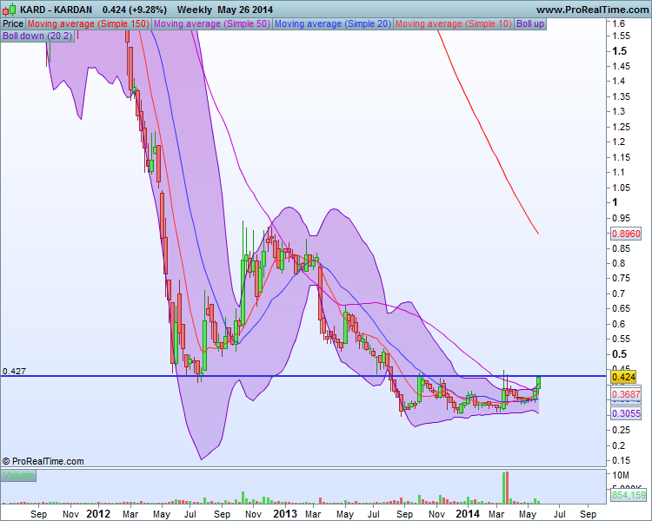The height and width of the screenshot is (521, 652).
Task: Click Moving average (Simple 20) label
Action: (x=333, y=24)
